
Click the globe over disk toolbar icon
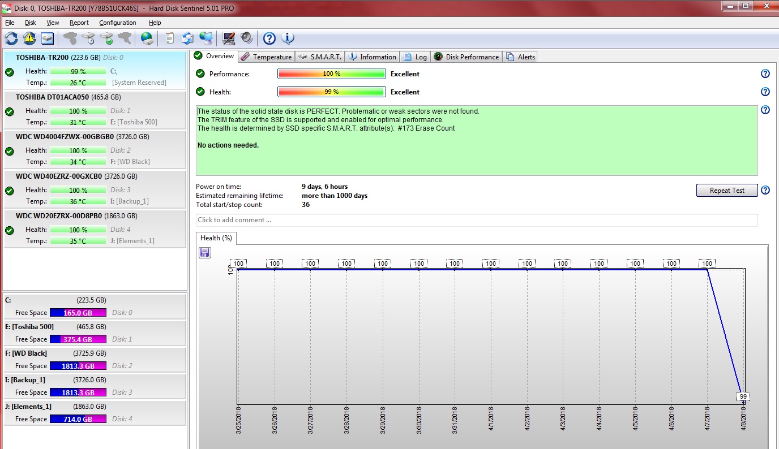tap(147, 38)
